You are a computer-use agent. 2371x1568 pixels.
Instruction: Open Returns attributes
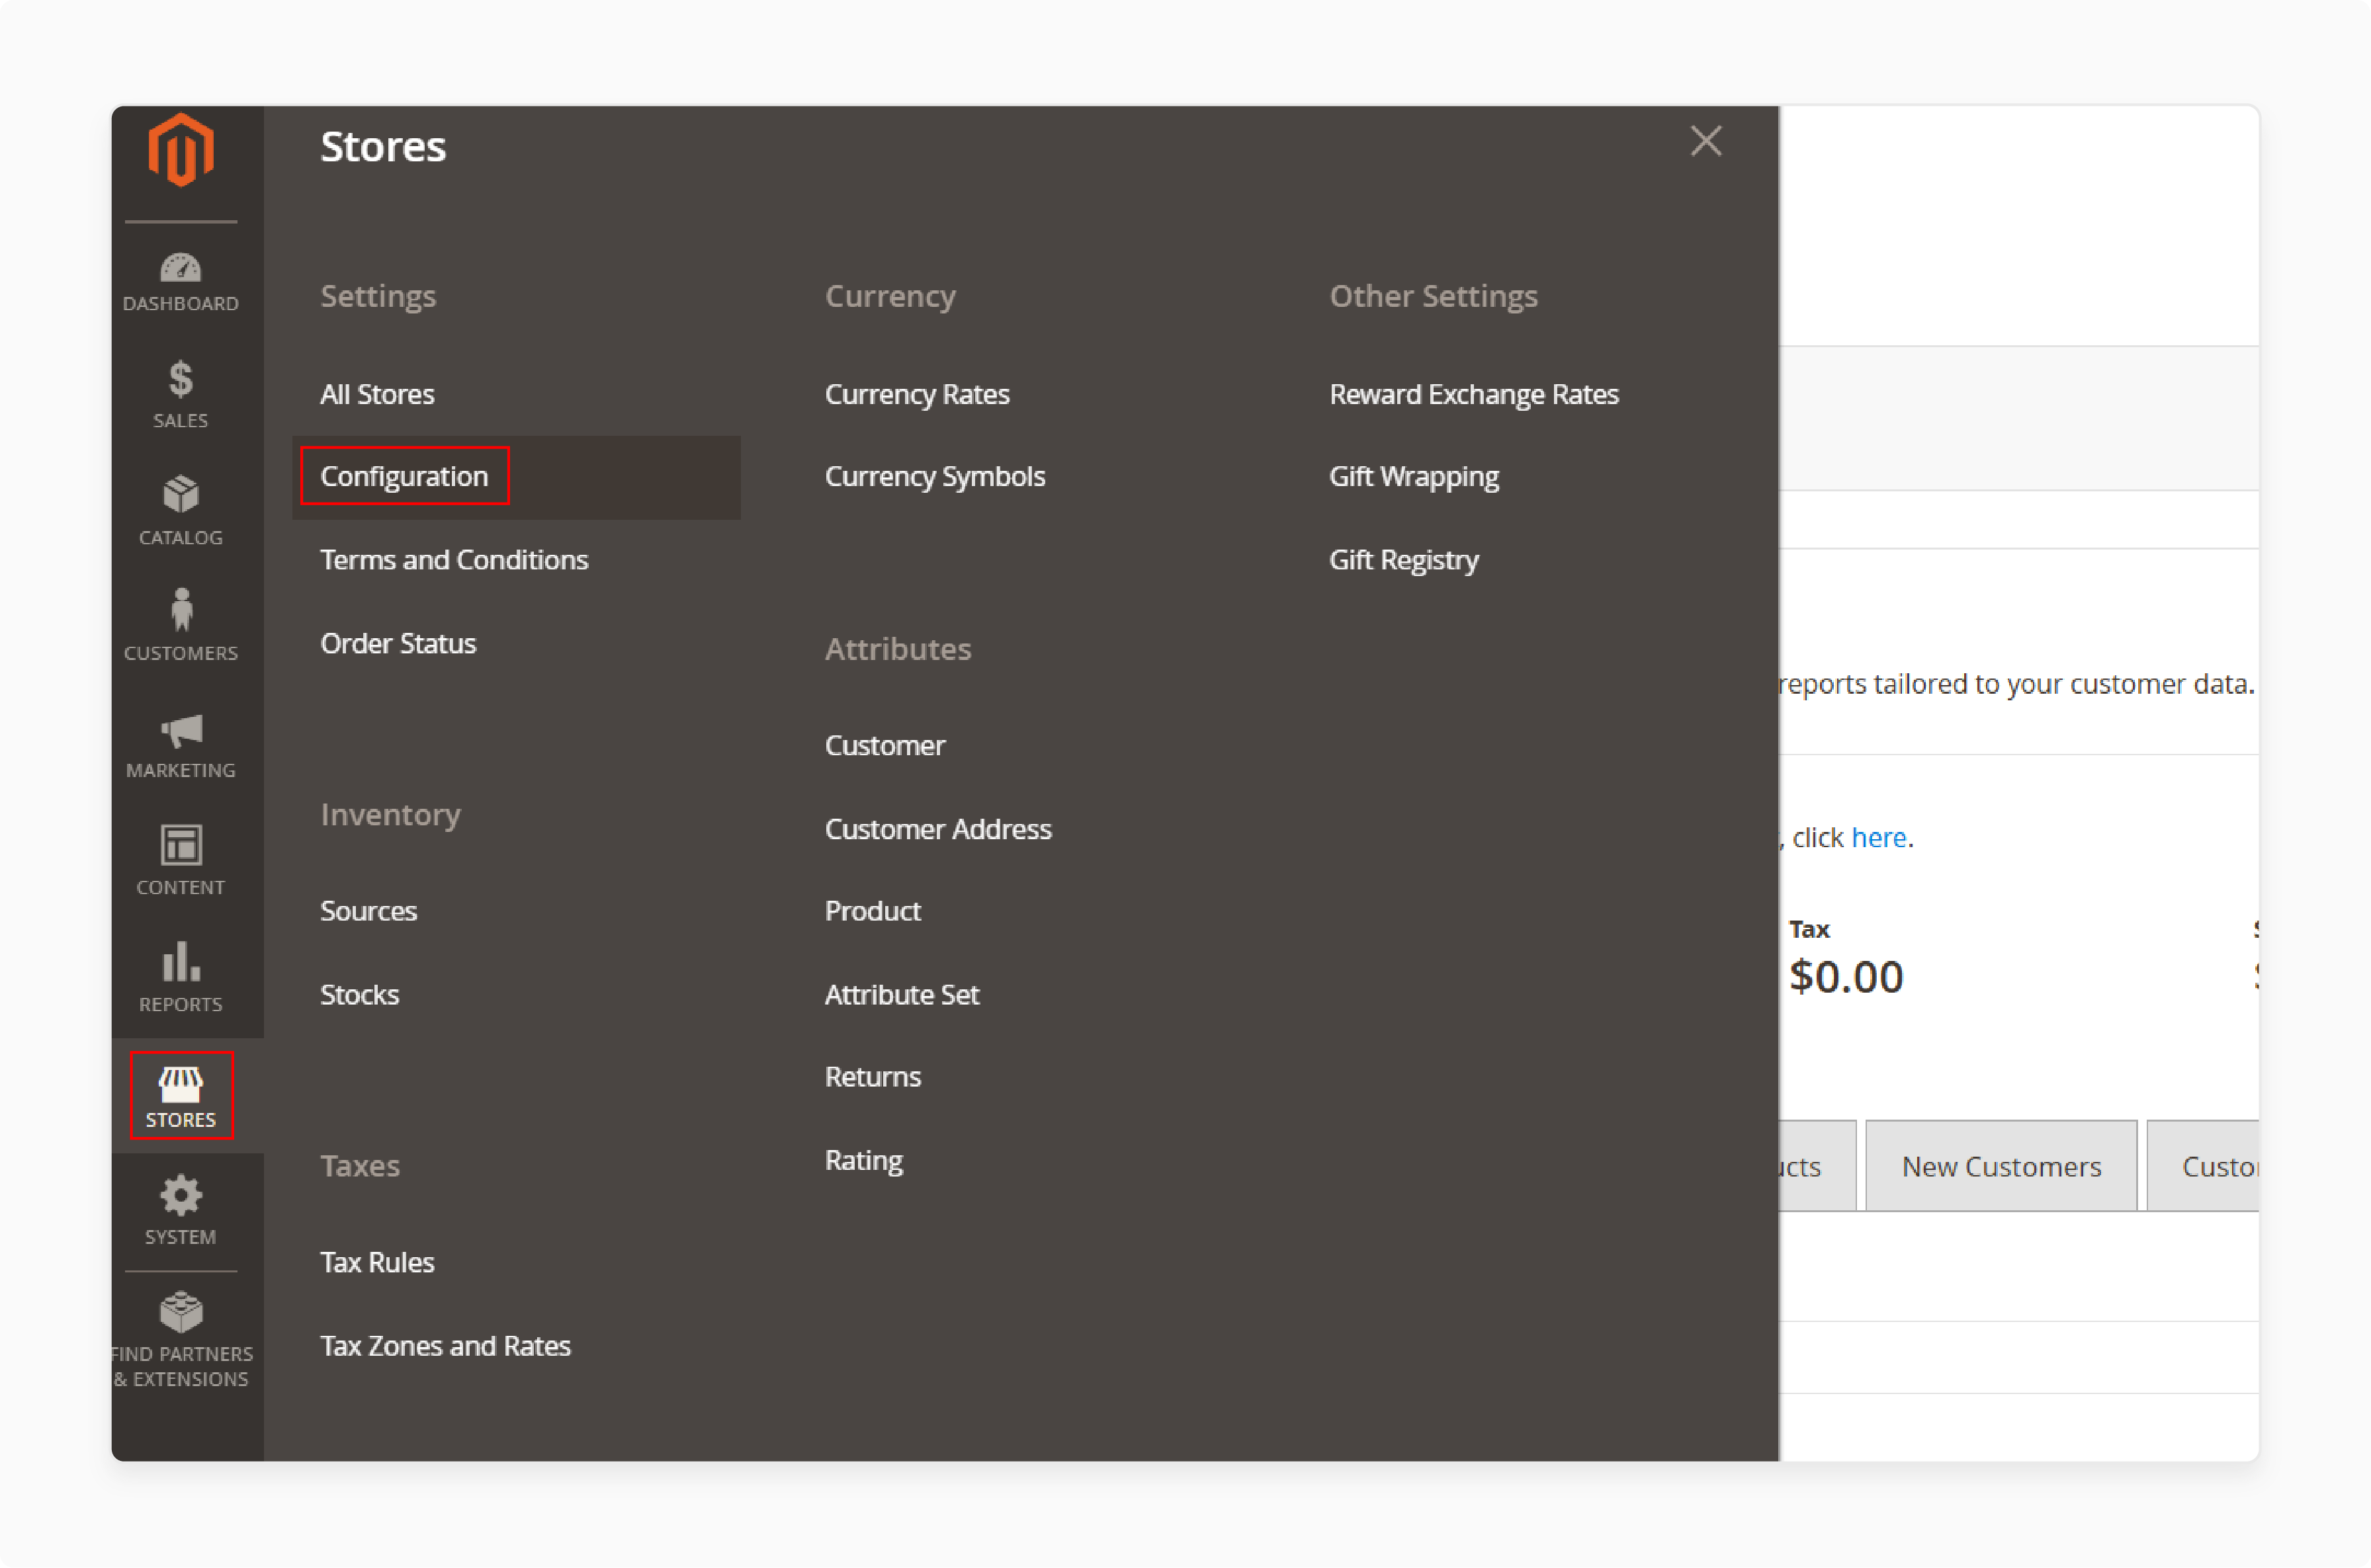click(x=873, y=1077)
